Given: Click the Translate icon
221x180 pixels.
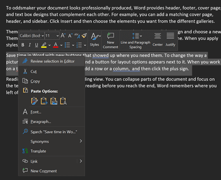Looking at the screenshot, I should click(x=25, y=151).
